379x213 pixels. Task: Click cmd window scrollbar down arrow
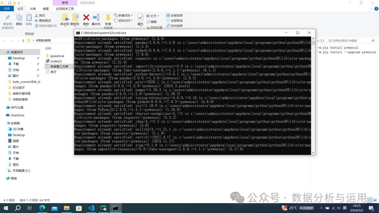[x=313, y=153]
